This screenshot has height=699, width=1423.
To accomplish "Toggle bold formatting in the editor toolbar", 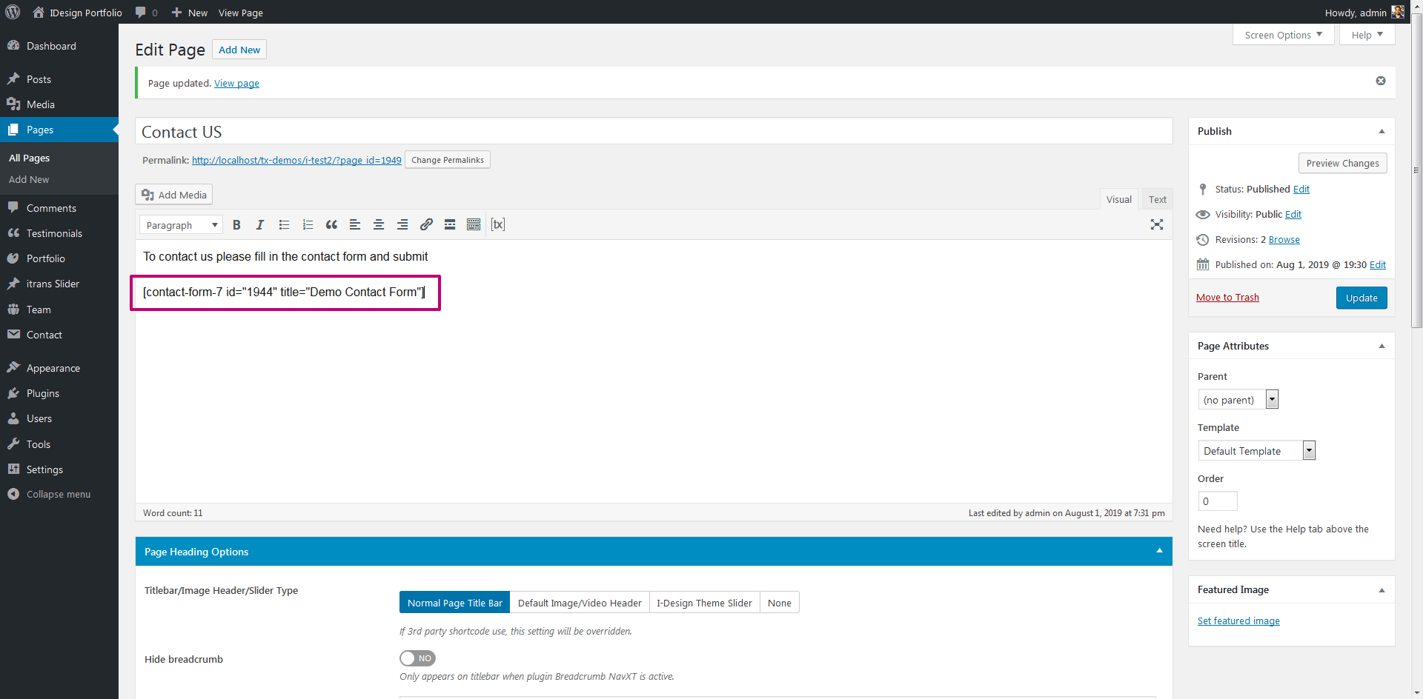I will [236, 225].
